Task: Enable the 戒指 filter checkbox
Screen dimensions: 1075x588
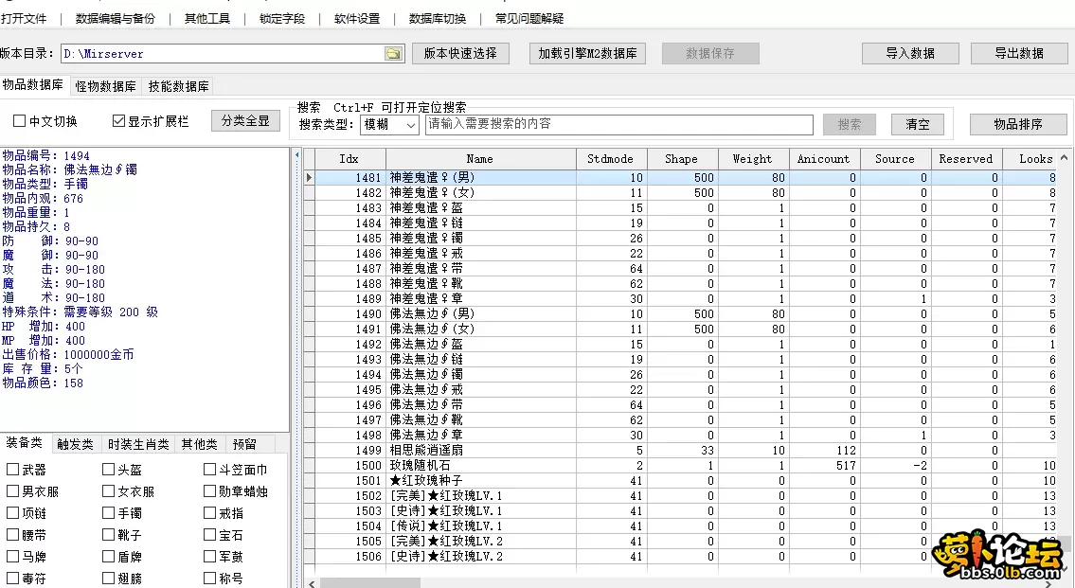Action: pyautogui.click(x=207, y=512)
